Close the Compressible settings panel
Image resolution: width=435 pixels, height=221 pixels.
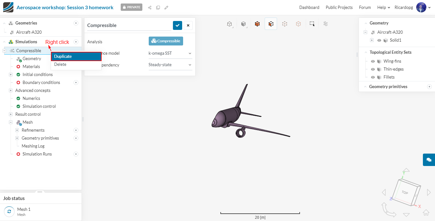point(188,25)
